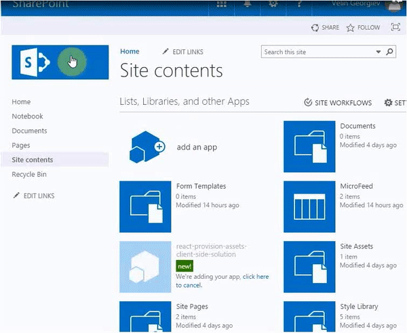The height and width of the screenshot is (333, 407).
Task: Open the Site Assets tile icon
Action: (309, 267)
